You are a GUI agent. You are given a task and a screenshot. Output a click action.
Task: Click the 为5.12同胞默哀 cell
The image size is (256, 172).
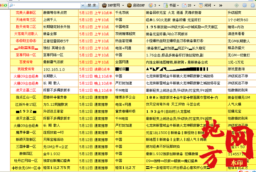point(56,104)
